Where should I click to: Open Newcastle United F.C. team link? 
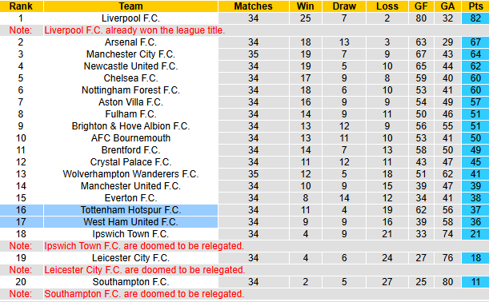pyautogui.click(x=130, y=66)
